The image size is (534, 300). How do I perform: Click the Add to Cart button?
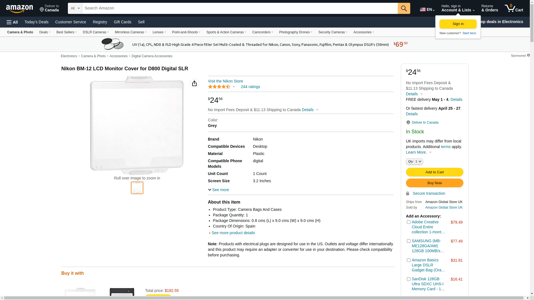434,172
